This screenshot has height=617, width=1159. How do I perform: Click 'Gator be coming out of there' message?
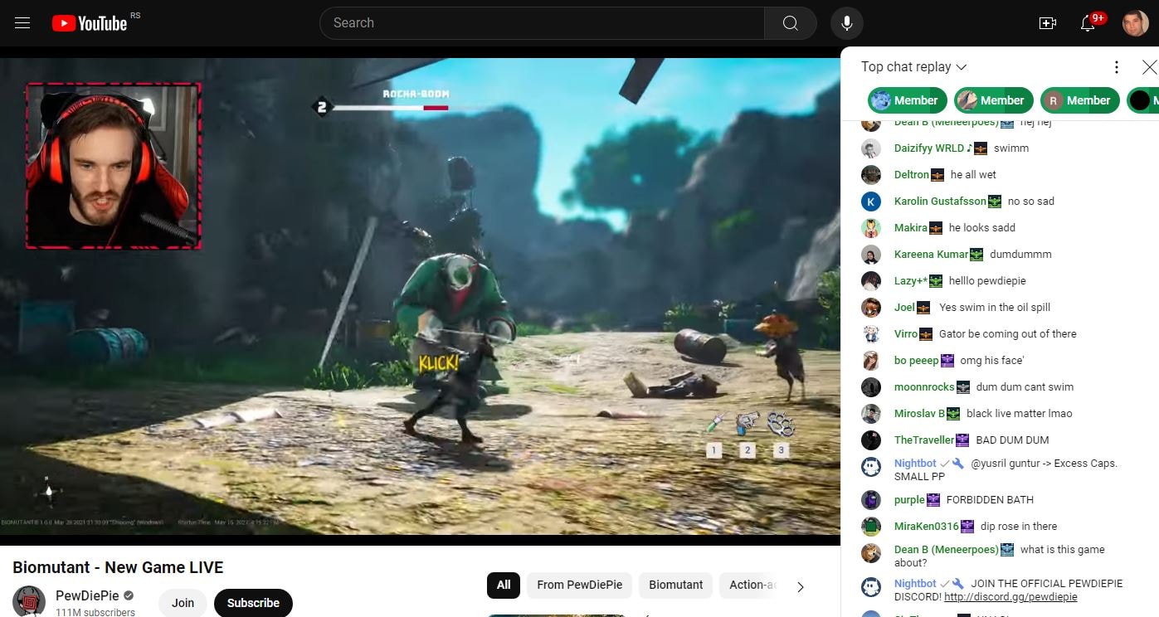pos(1008,334)
